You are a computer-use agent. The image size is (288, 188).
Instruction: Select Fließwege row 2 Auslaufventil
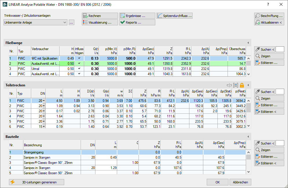coord(128,63)
